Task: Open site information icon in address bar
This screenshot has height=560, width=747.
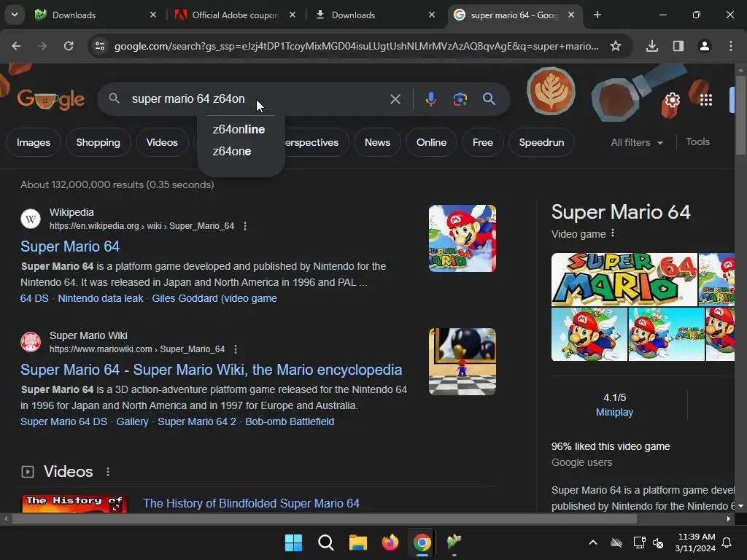Action: pos(99,46)
